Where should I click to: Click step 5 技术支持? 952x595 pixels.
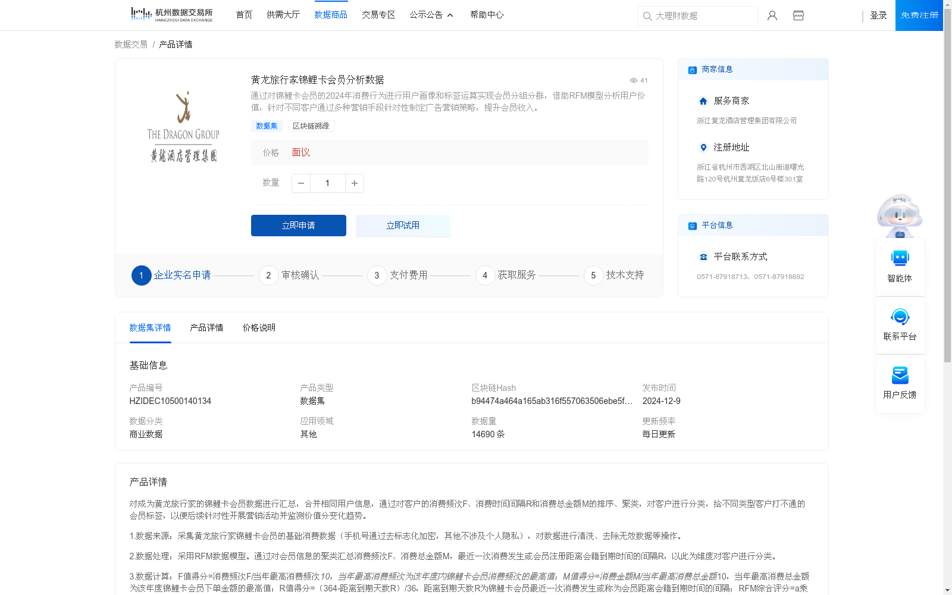(x=614, y=275)
